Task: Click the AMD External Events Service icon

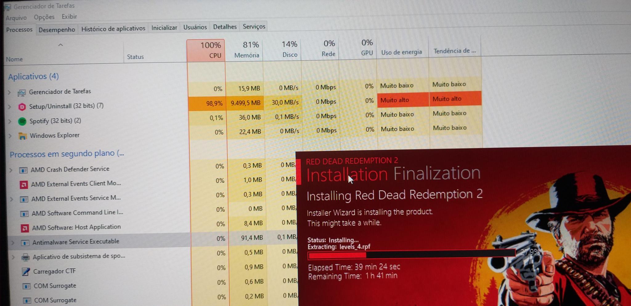Action: [24, 199]
